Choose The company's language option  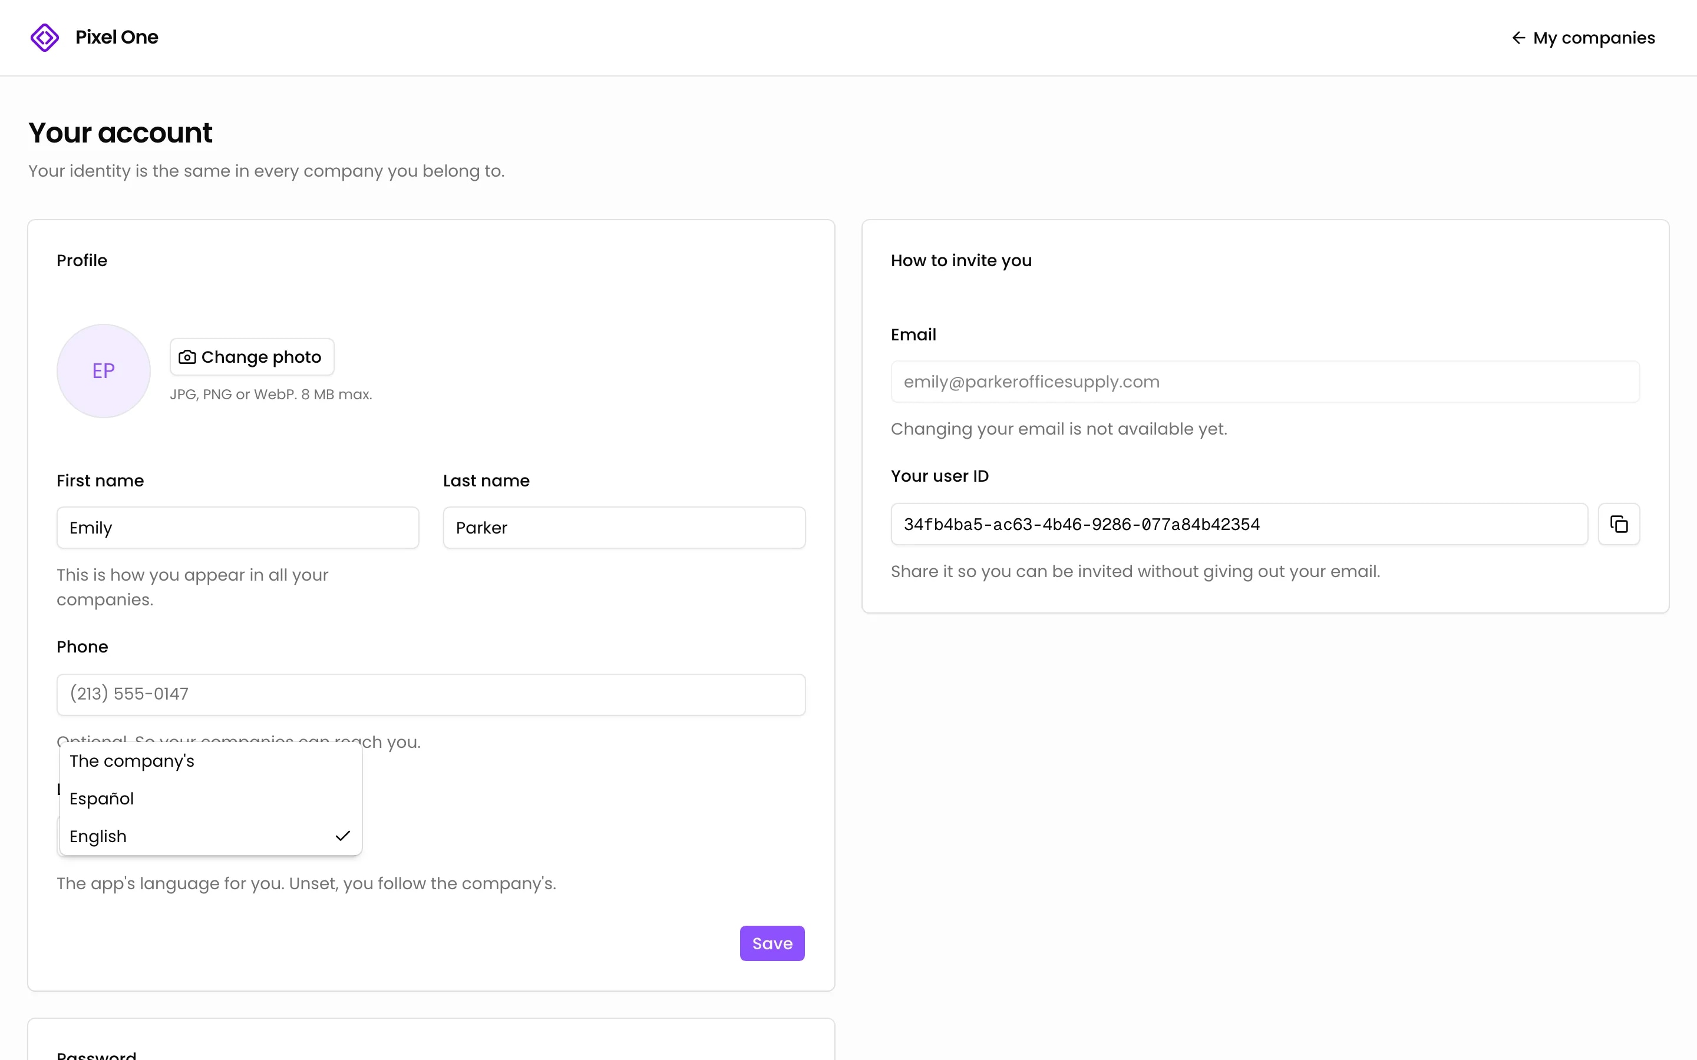click(x=211, y=761)
